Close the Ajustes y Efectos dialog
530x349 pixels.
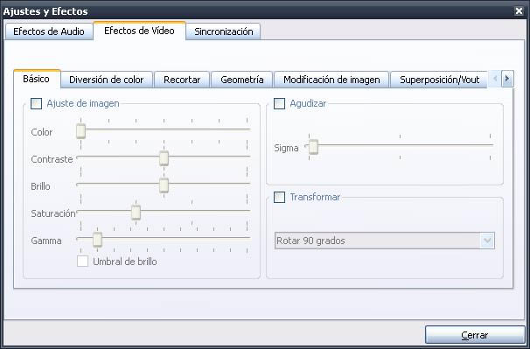pyautogui.click(x=519, y=11)
